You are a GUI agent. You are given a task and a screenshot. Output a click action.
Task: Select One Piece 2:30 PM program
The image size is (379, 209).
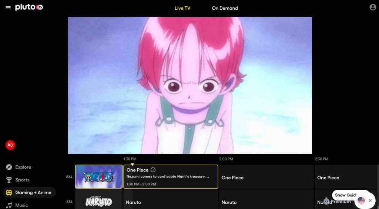click(x=346, y=177)
